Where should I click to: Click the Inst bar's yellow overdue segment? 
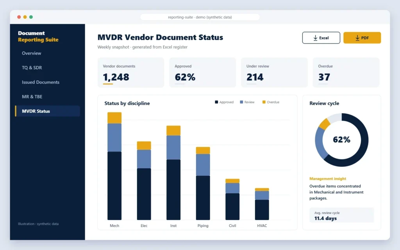click(x=173, y=130)
